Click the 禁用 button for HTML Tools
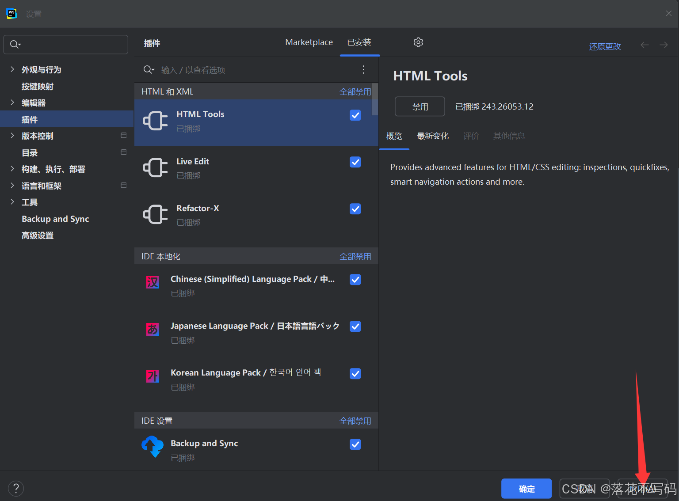This screenshot has height=501, width=679. coord(419,106)
